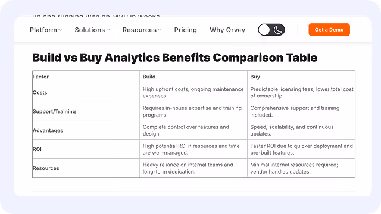Click the Support/Training row label
Viewport: 381px width, 214px height.
[x=54, y=111]
